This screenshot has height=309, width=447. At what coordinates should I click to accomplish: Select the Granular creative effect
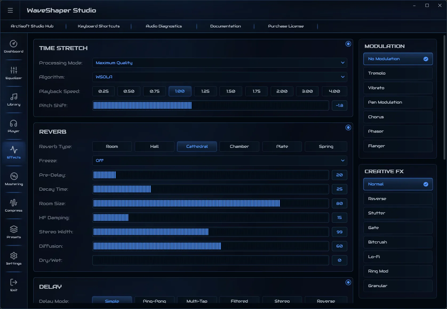398,286
